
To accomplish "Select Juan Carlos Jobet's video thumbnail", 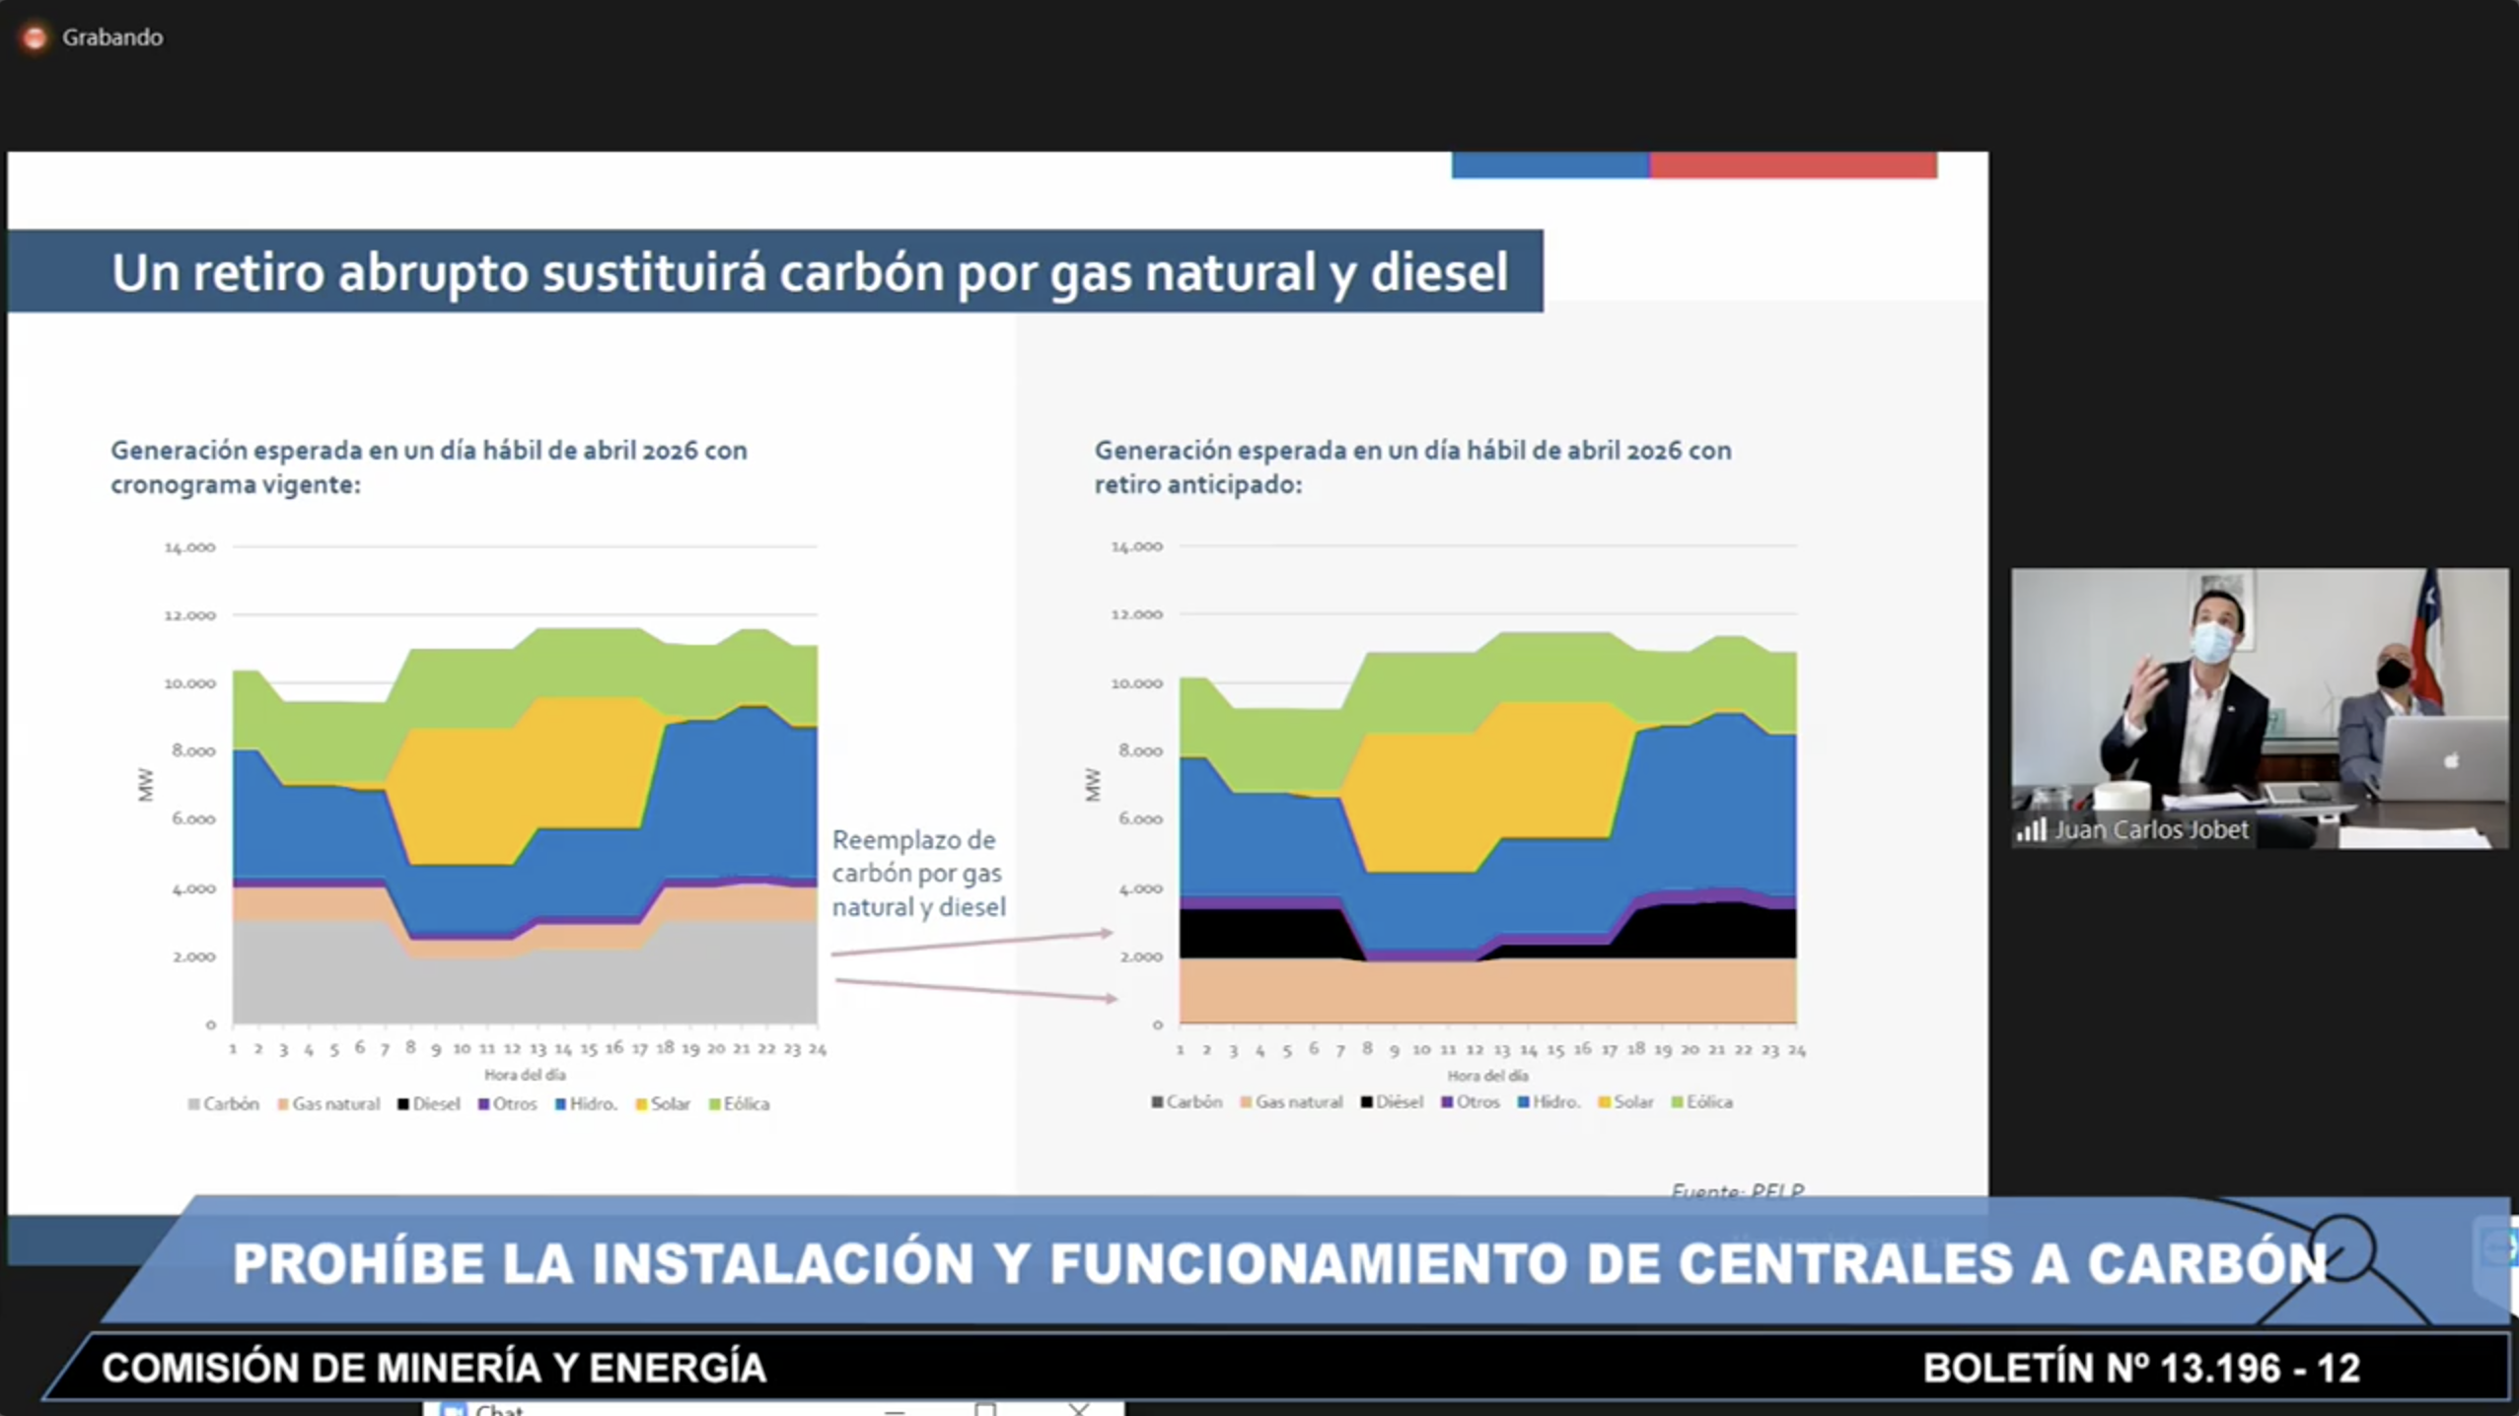I will [2260, 707].
